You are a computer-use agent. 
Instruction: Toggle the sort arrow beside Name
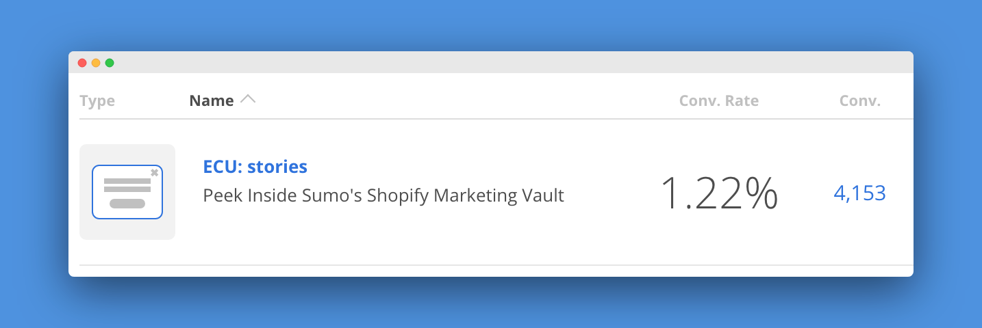248,100
